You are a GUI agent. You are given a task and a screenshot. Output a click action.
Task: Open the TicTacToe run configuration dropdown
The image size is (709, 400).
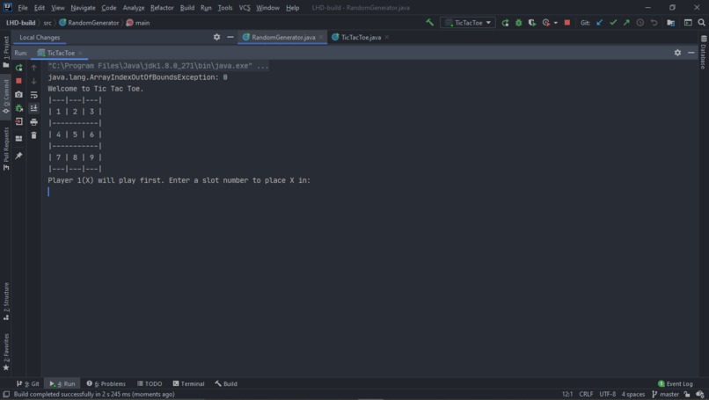coord(468,23)
